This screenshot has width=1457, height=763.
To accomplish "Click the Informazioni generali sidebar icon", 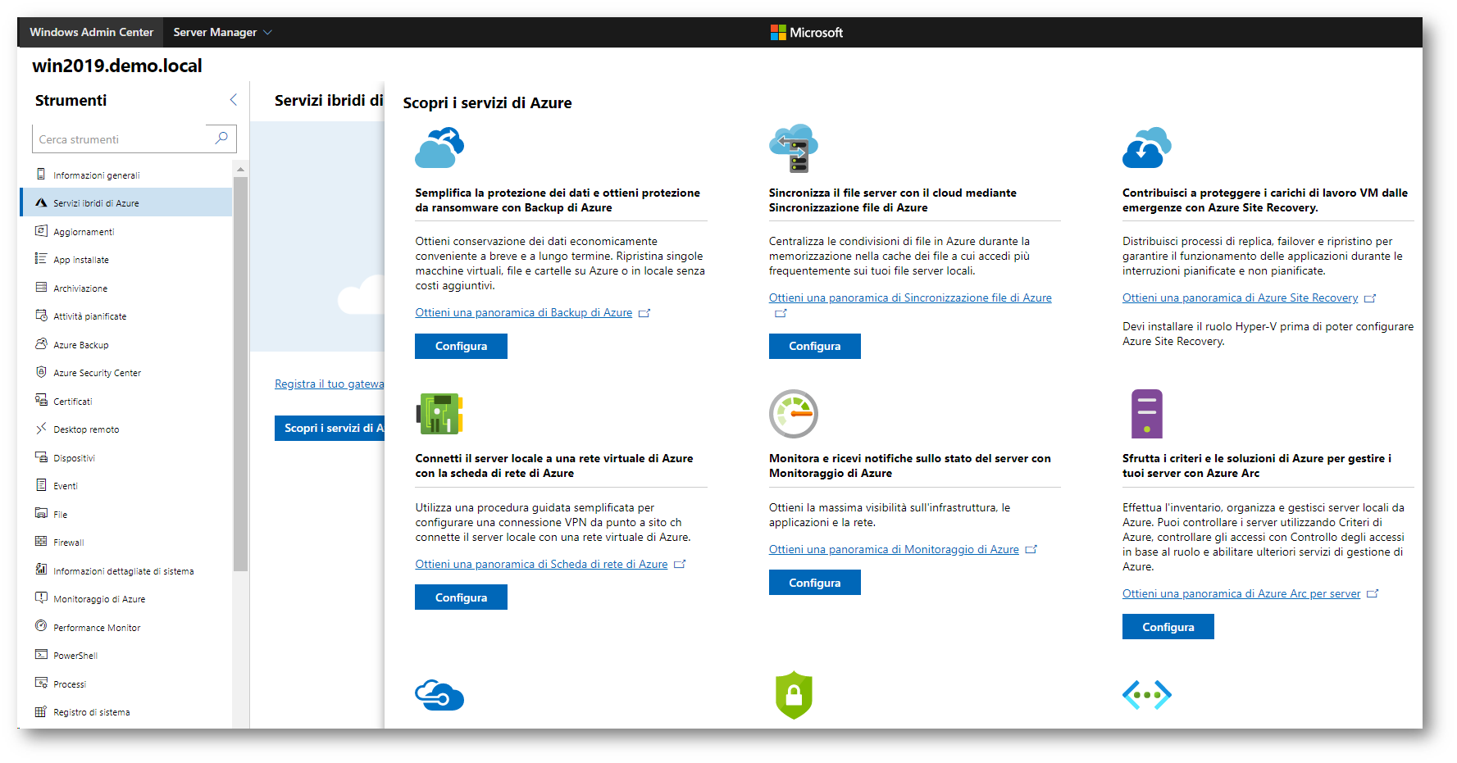I will 41,174.
